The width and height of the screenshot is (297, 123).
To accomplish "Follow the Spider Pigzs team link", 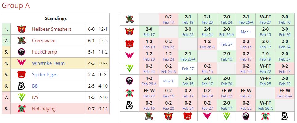I will [44, 75].
